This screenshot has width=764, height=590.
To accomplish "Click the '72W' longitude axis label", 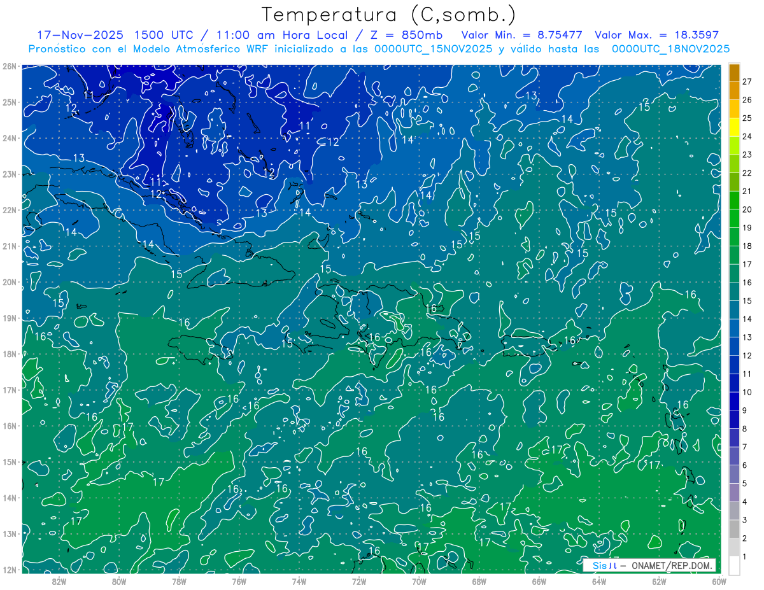I will 359,580.
